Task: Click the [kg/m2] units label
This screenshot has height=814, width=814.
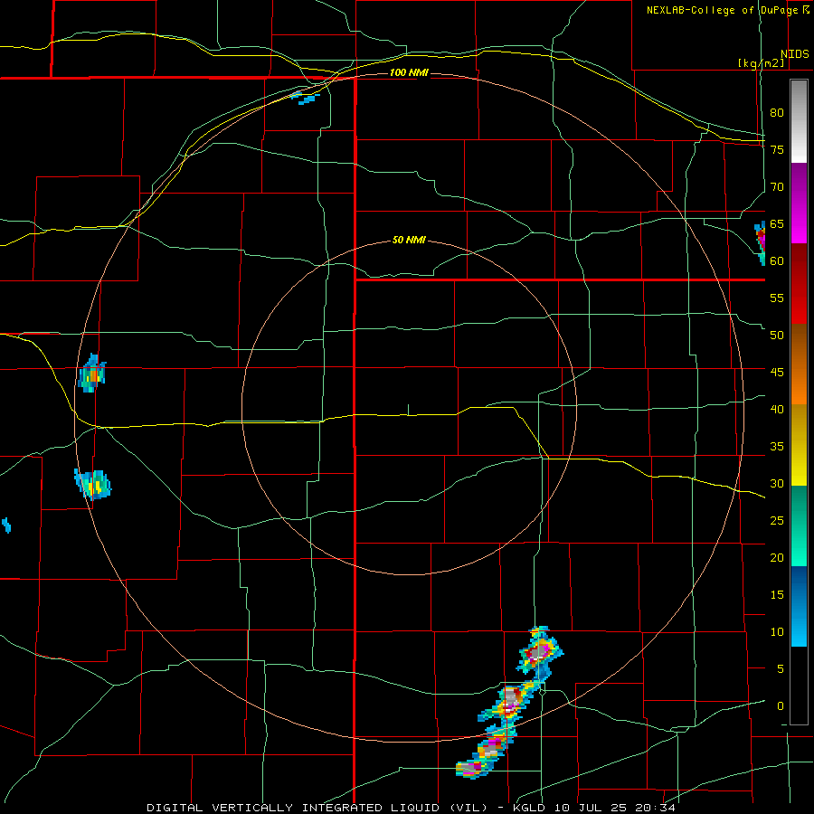Action: point(761,63)
